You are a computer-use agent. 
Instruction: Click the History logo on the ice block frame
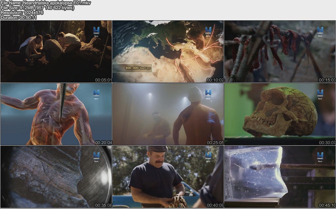point(320,157)
